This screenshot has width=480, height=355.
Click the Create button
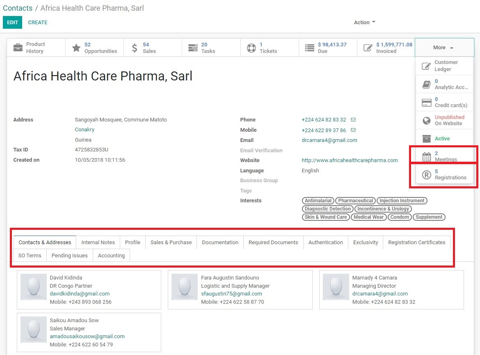pos(38,22)
